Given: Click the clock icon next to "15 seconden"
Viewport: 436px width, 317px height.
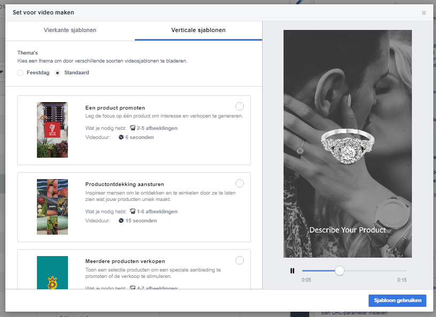Looking at the screenshot, I should [x=121, y=220].
